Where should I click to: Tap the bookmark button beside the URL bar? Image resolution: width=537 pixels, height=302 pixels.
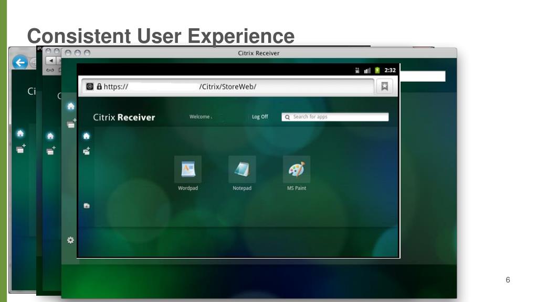tap(385, 86)
